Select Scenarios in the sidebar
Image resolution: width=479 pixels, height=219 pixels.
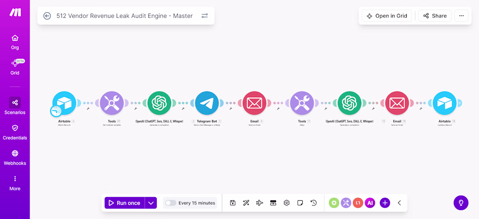tap(15, 106)
